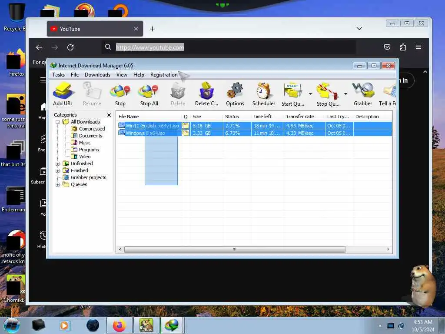Click the Pocket save icon in Firefox
445x334 pixels.
(387, 47)
